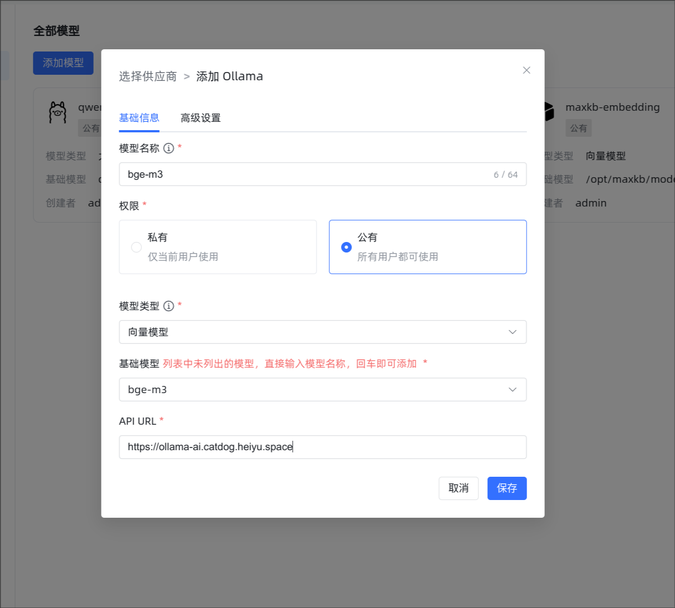The height and width of the screenshot is (608, 675).
Task: Click the 仅当前用户使用 description text
Action: [x=183, y=257]
